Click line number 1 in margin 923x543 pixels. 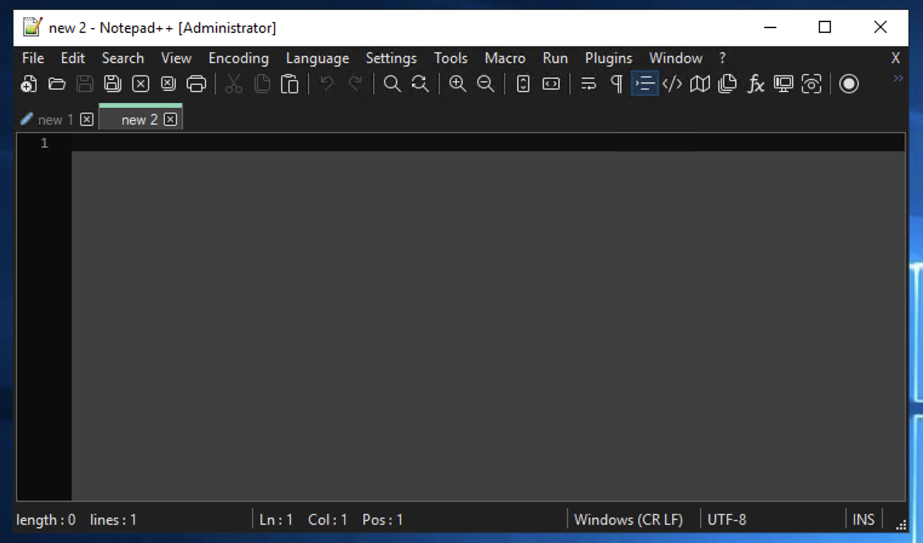coord(44,143)
